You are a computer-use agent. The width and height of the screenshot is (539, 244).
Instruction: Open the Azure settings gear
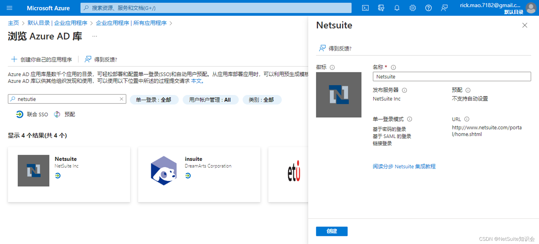[412, 8]
